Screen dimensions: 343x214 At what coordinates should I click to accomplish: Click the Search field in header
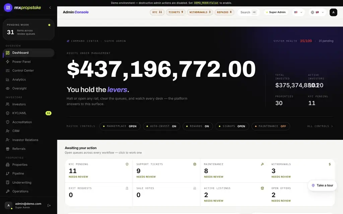248,12
